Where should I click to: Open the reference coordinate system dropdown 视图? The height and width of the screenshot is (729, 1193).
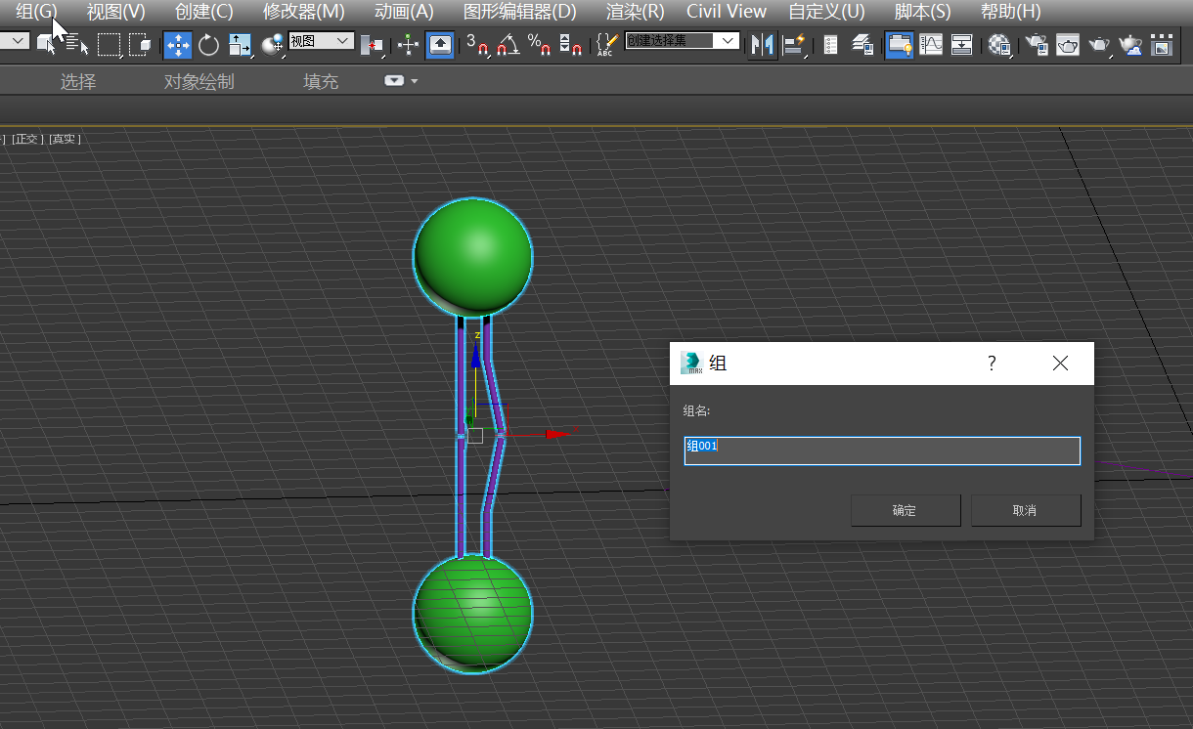click(x=321, y=41)
